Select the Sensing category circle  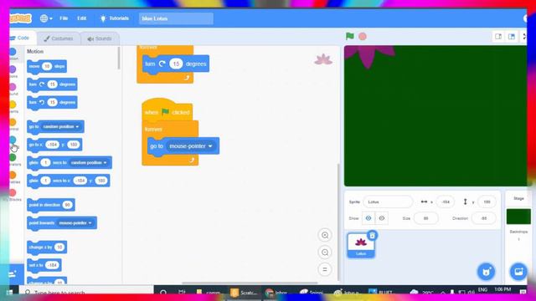[13, 140]
